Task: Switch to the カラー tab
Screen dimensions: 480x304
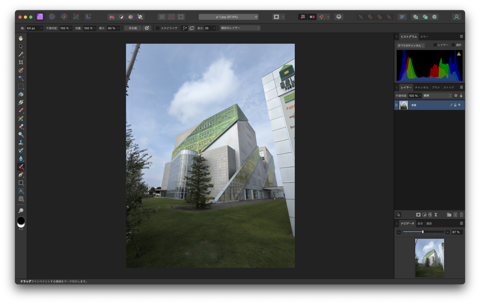Action: point(424,36)
